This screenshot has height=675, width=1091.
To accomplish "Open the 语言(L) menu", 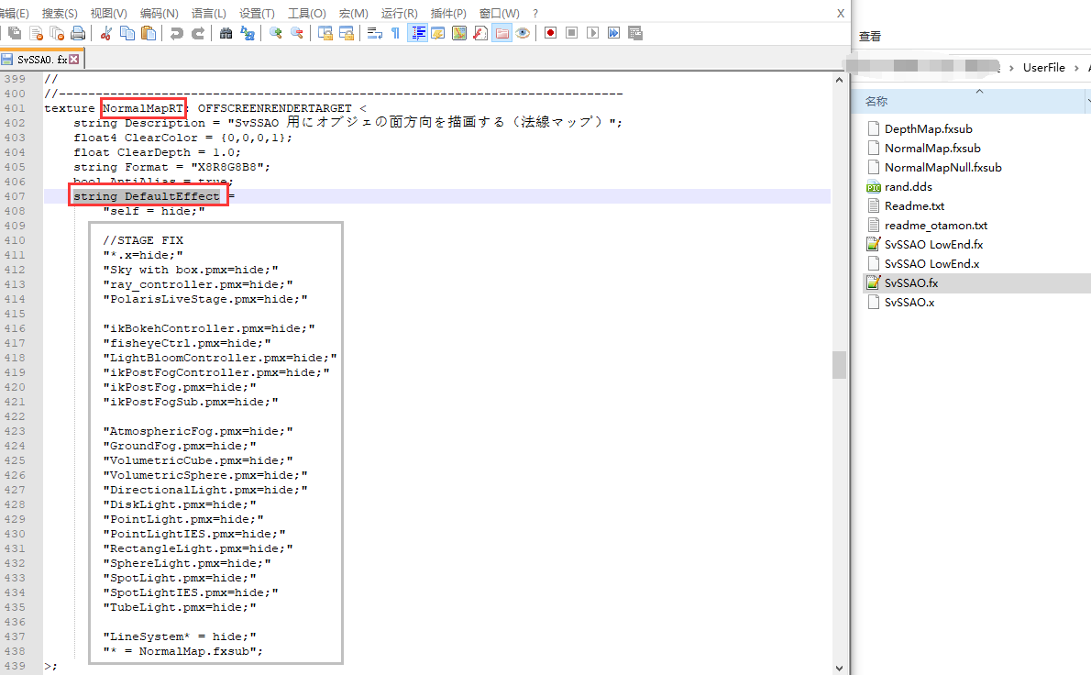I will click(x=209, y=13).
